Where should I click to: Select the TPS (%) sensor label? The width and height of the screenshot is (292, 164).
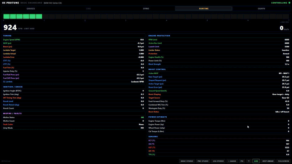(152, 154)
